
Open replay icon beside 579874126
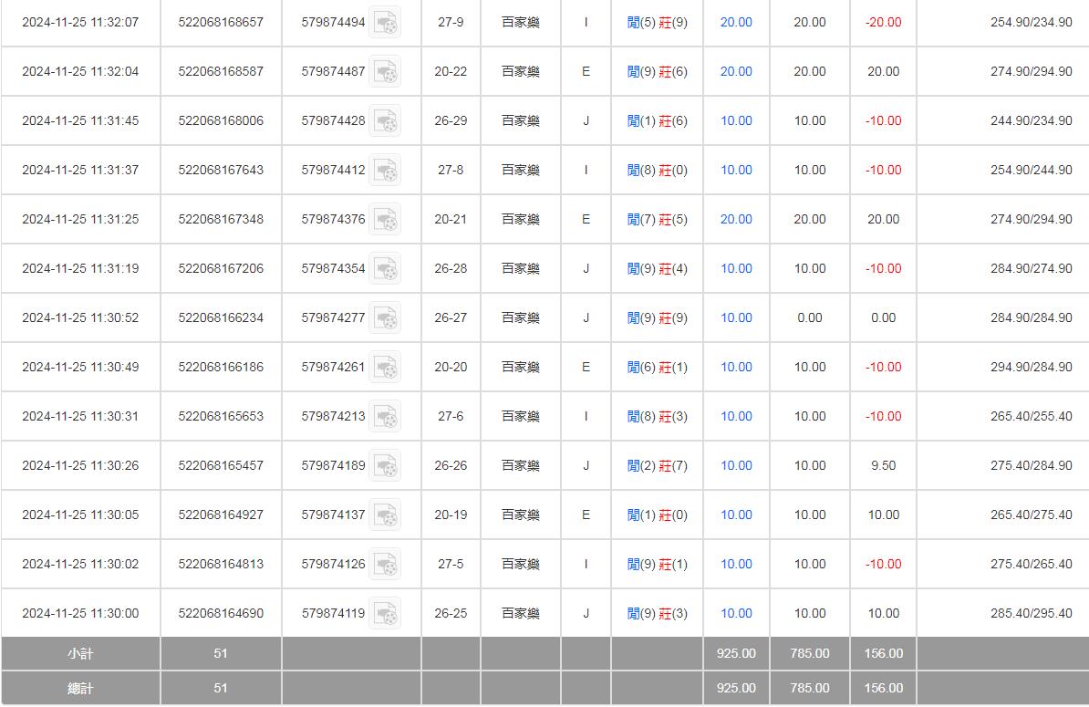385,564
